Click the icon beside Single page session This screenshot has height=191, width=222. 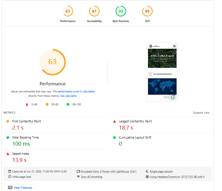click(x=147, y=171)
